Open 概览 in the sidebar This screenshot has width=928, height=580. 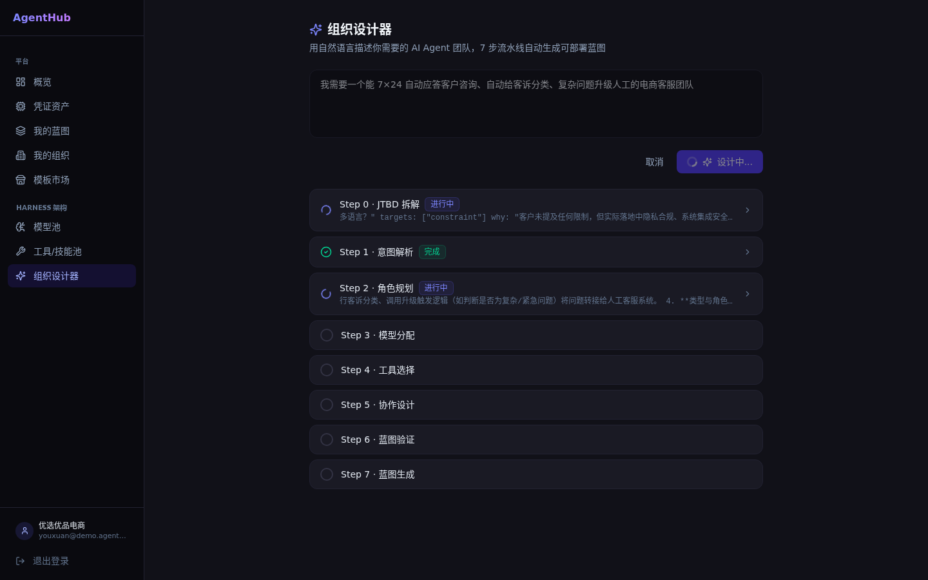(72, 82)
